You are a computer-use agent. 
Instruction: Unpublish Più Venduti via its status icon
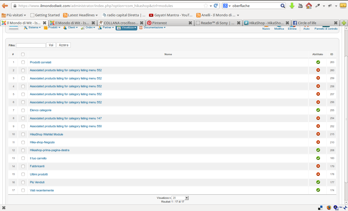pyautogui.click(x=318, y=182)
